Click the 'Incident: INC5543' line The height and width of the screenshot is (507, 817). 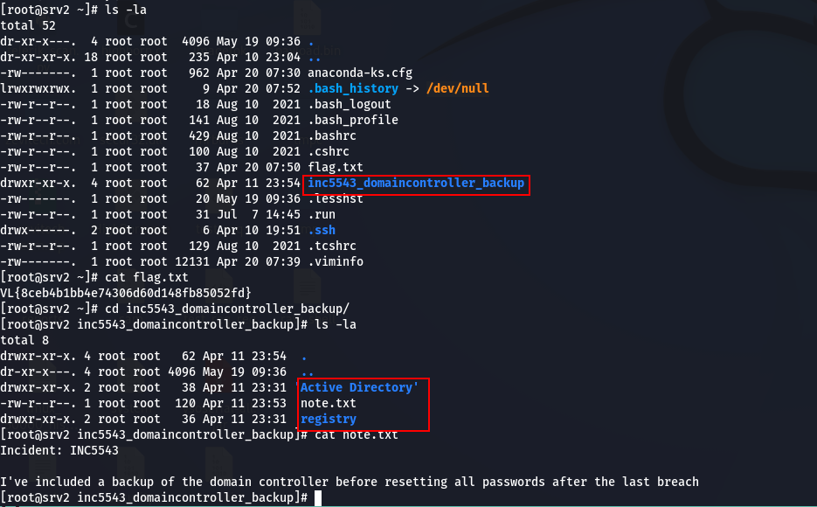tap(59, 451)
